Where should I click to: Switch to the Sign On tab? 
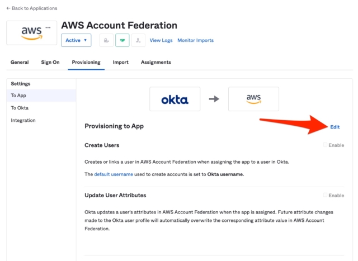tap(50, 62)
